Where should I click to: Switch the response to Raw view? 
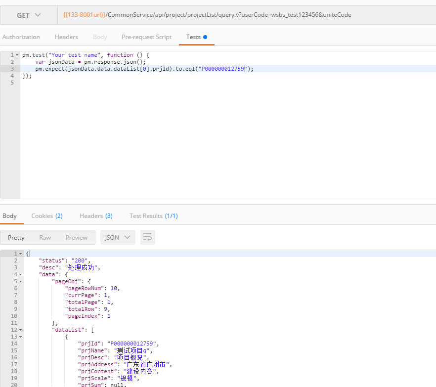45,237
